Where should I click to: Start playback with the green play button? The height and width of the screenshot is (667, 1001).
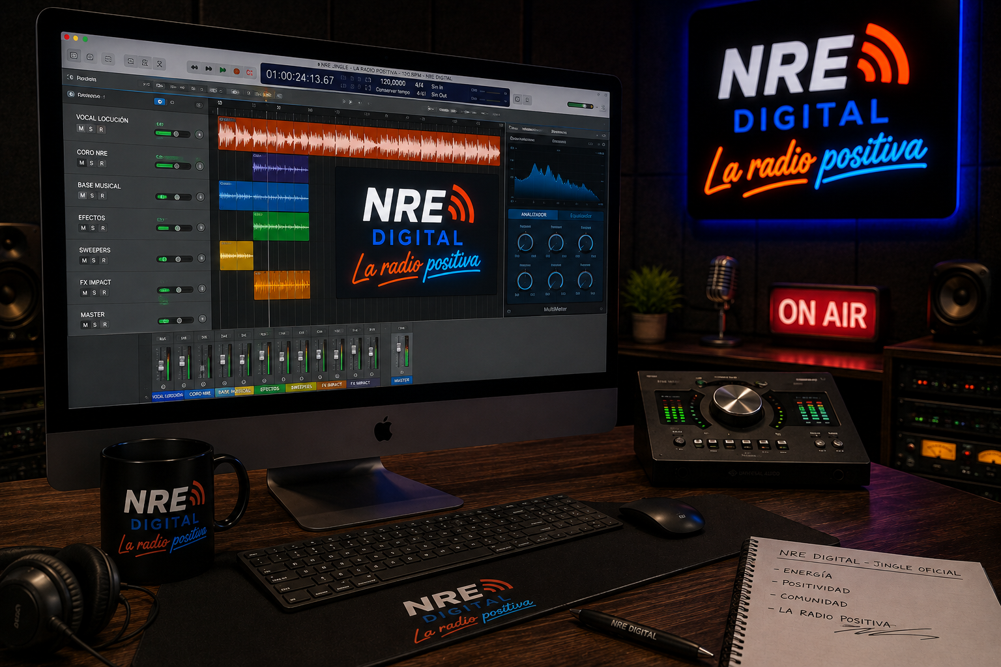223,70
